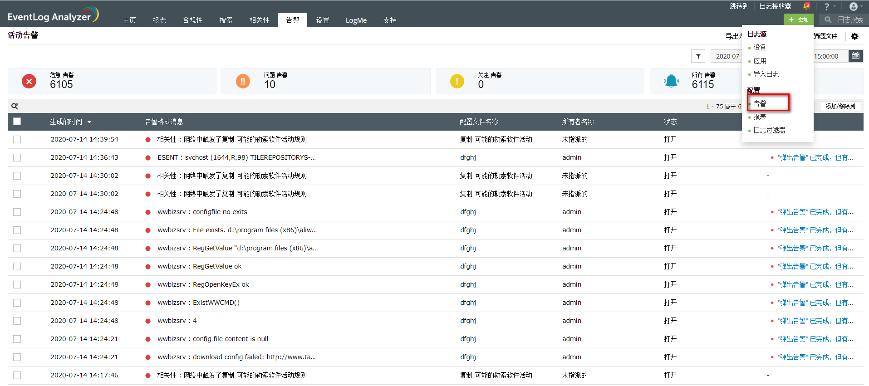Click the yellow attention alerts icon
The width and height of the screenshot is (869, 386).
click(x=457, y=82)
